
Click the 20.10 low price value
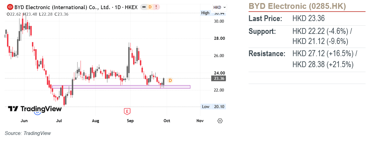pos(220,107)
